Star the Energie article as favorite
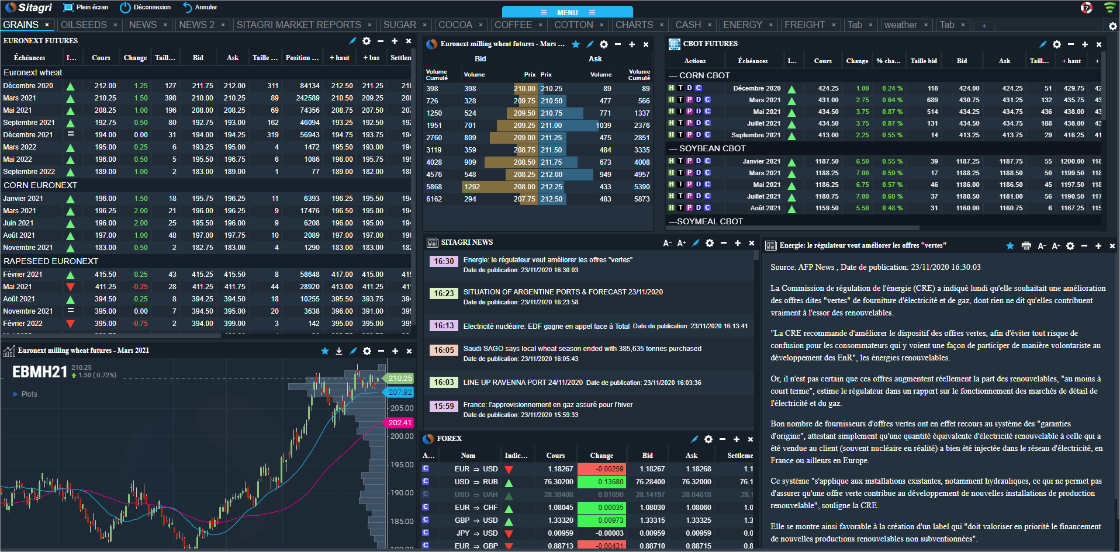Image resolution: width=1120 pixels, height=552 pixels. [x=1010, y=246]
